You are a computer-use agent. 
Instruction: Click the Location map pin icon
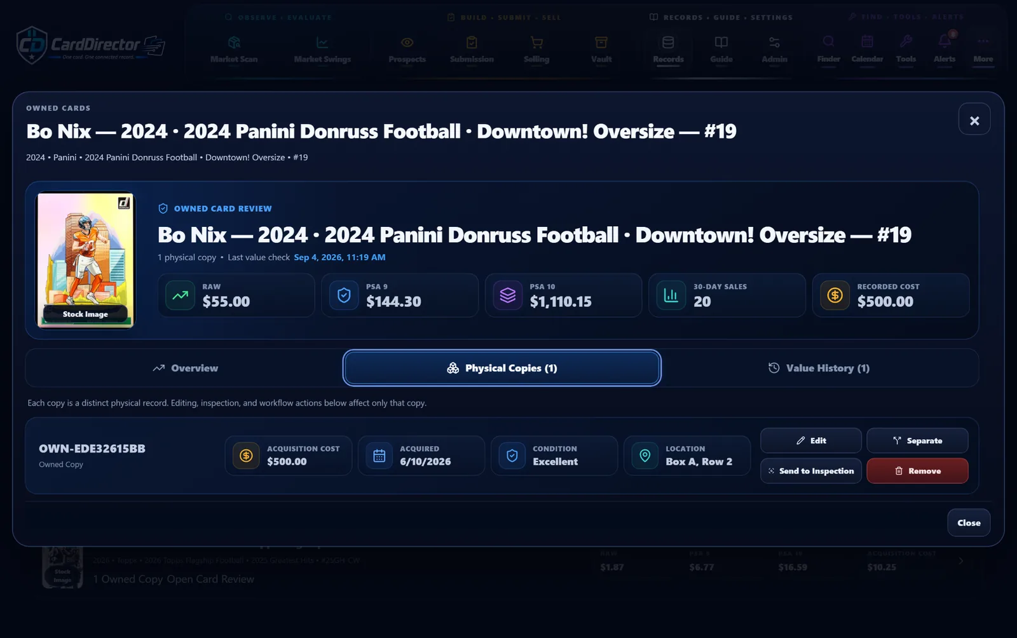(x=645, y=456)
